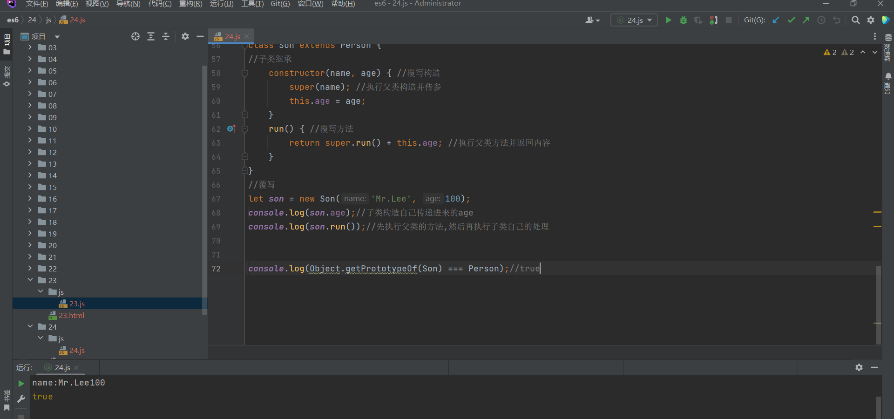Open the JetBrains toolbox colored icon
The width and height of the screenshot is (894, 419).
tap(886, 20)
